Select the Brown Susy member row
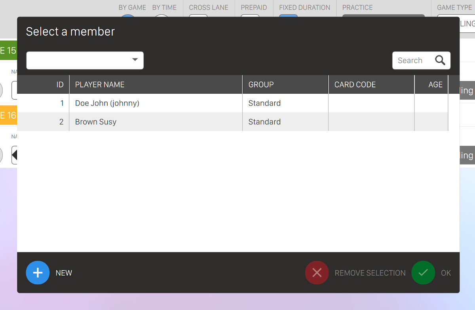 [96, 122]
